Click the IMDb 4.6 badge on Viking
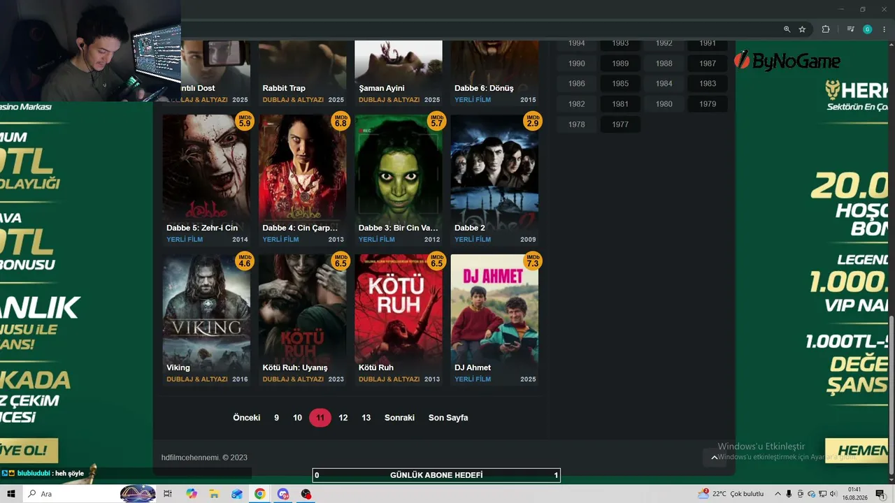Viewport: 895px width, 503px height. click(244, 261)
